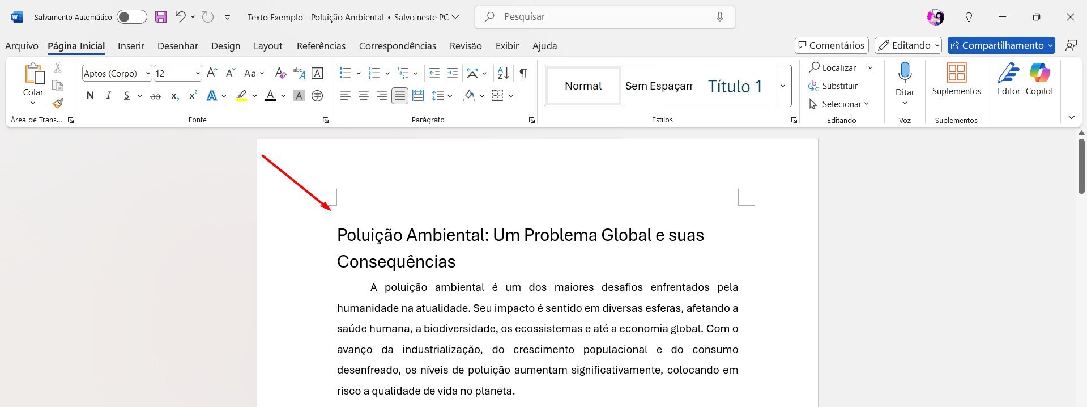Image resolution: width=1087 pixels, height=407 pixels.
Task: Open Fonte dialog launcher arrow
Action: click(326, 120)
